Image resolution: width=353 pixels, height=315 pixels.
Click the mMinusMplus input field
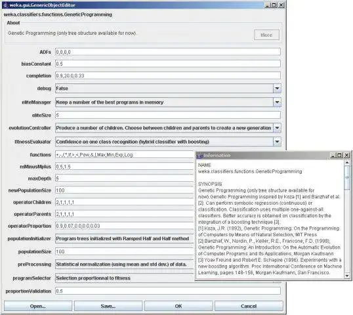click(124, 167)
